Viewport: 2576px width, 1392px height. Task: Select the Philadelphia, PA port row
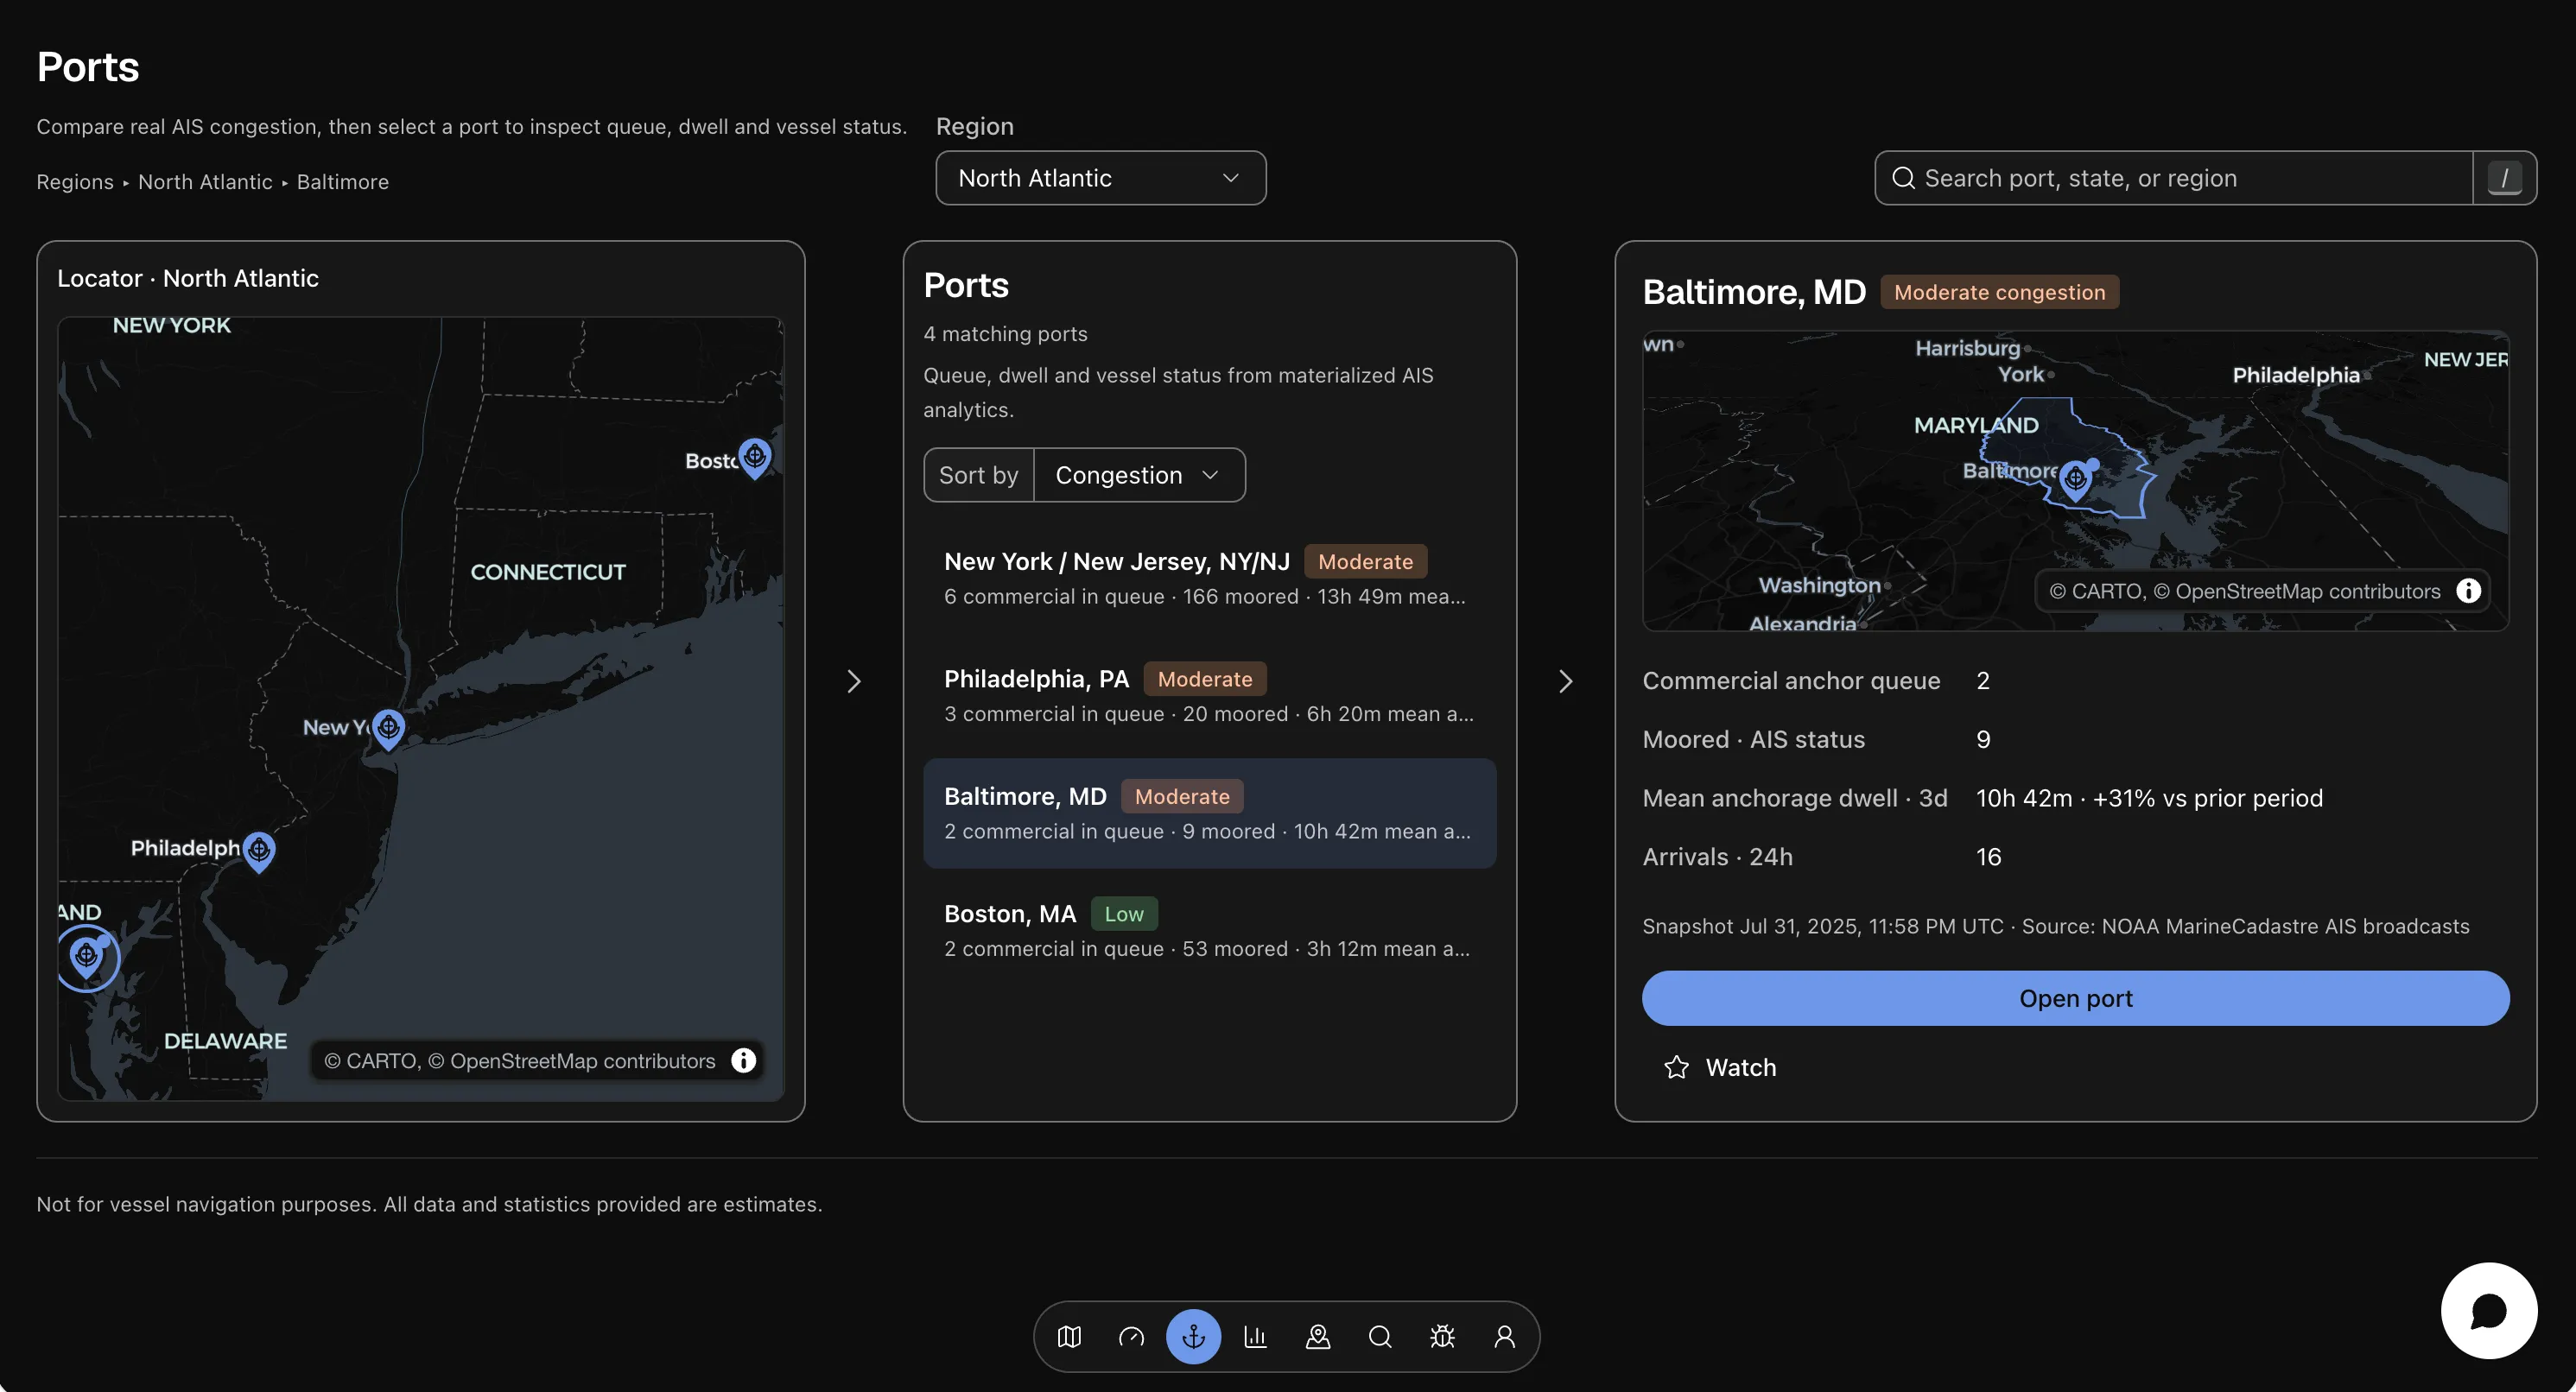pos(1209,697)
